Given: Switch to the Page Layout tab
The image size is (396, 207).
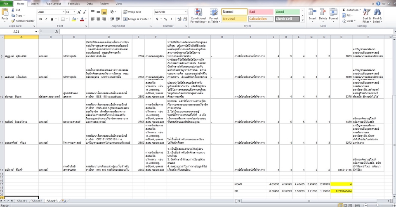Looking at the screenshot, I should (53, 4).
